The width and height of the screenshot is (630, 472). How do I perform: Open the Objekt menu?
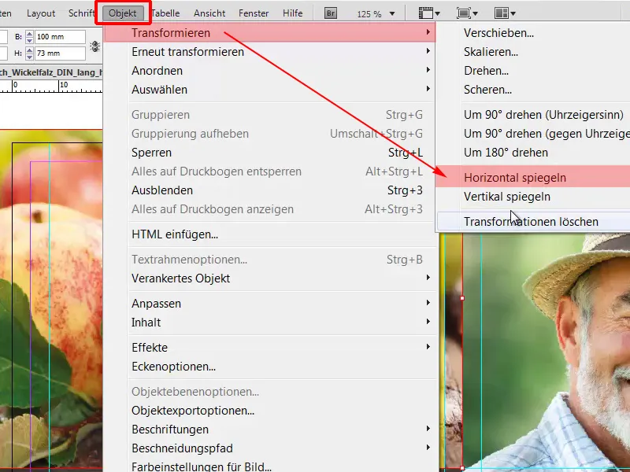coord(123,13)
